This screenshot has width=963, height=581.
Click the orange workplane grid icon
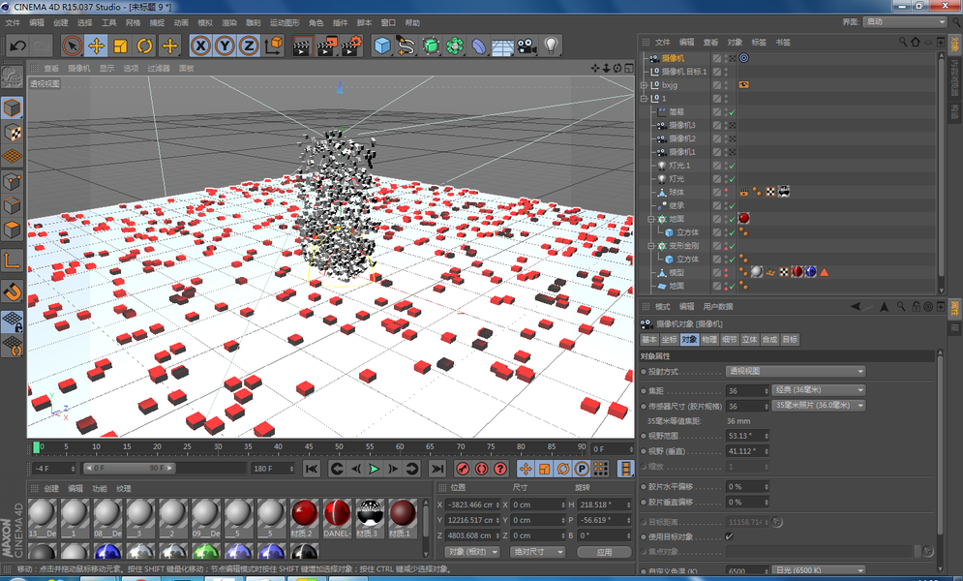(x=13, y=157)
